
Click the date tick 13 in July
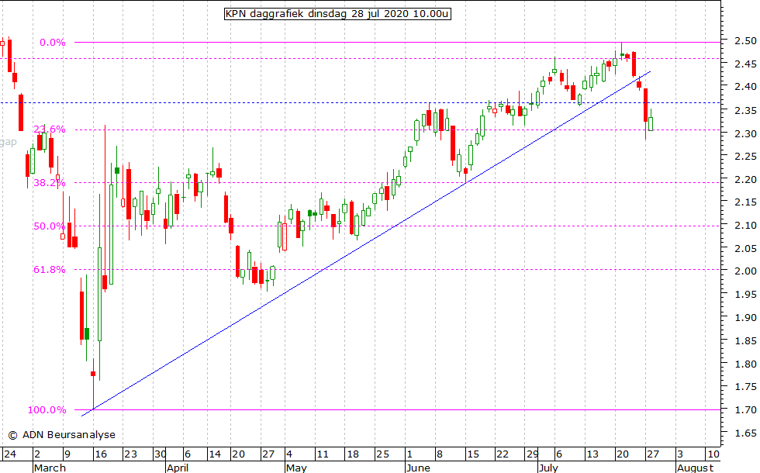click(x=592, y=454)
